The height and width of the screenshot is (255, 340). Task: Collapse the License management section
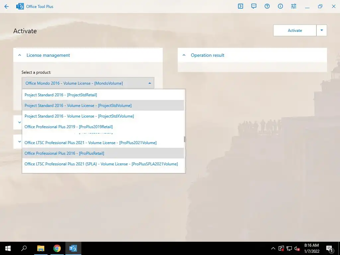pyautogui.click(x=20, y=55)
